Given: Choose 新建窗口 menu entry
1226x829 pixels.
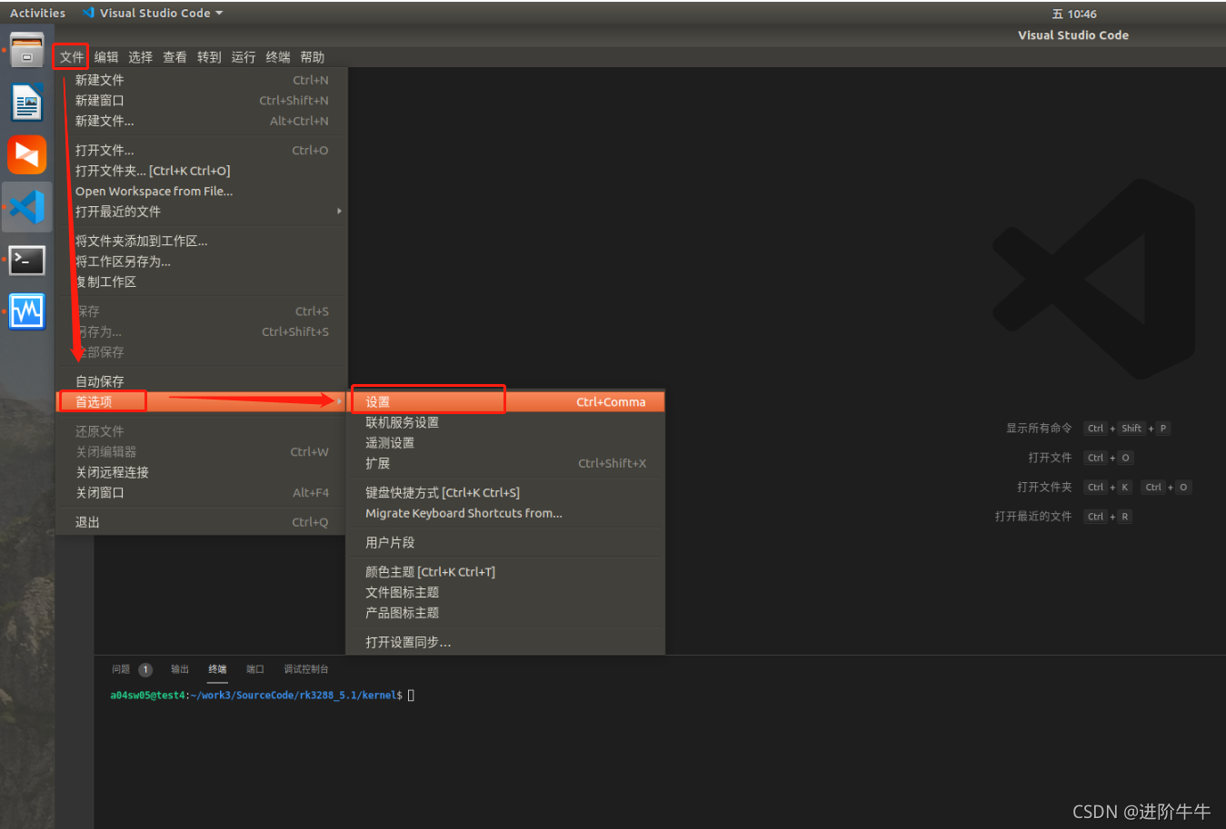Looking at the screenshot, I should (x=202, y=100).
